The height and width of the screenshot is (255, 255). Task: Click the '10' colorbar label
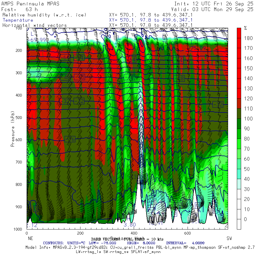click(x=247, y=209)
